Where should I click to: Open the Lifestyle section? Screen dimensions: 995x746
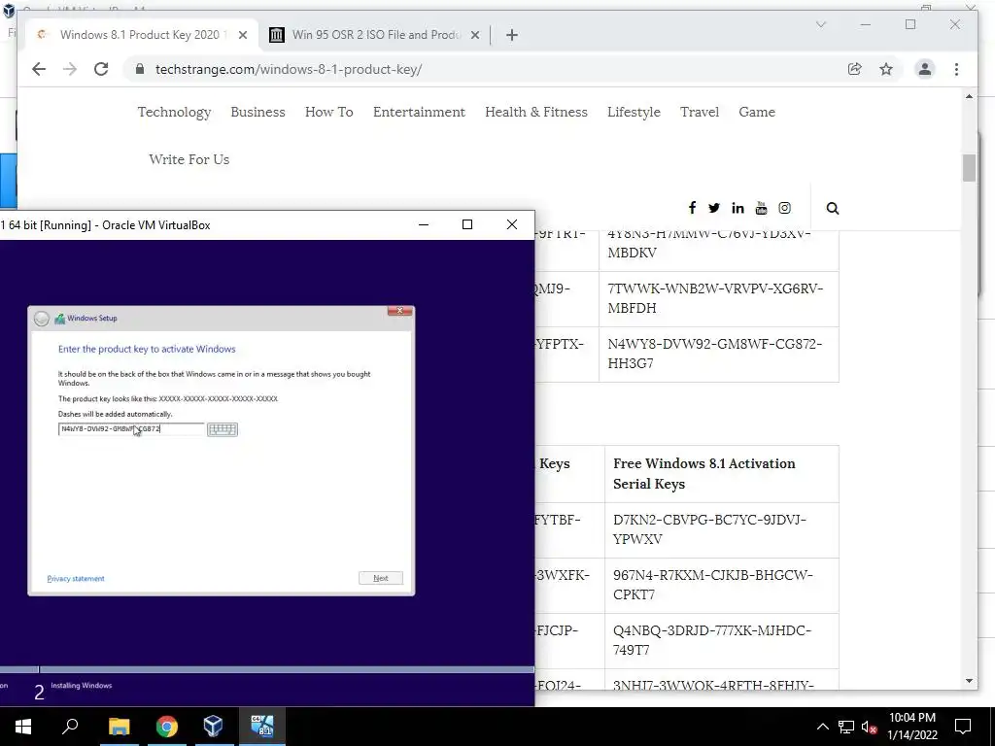634,113
